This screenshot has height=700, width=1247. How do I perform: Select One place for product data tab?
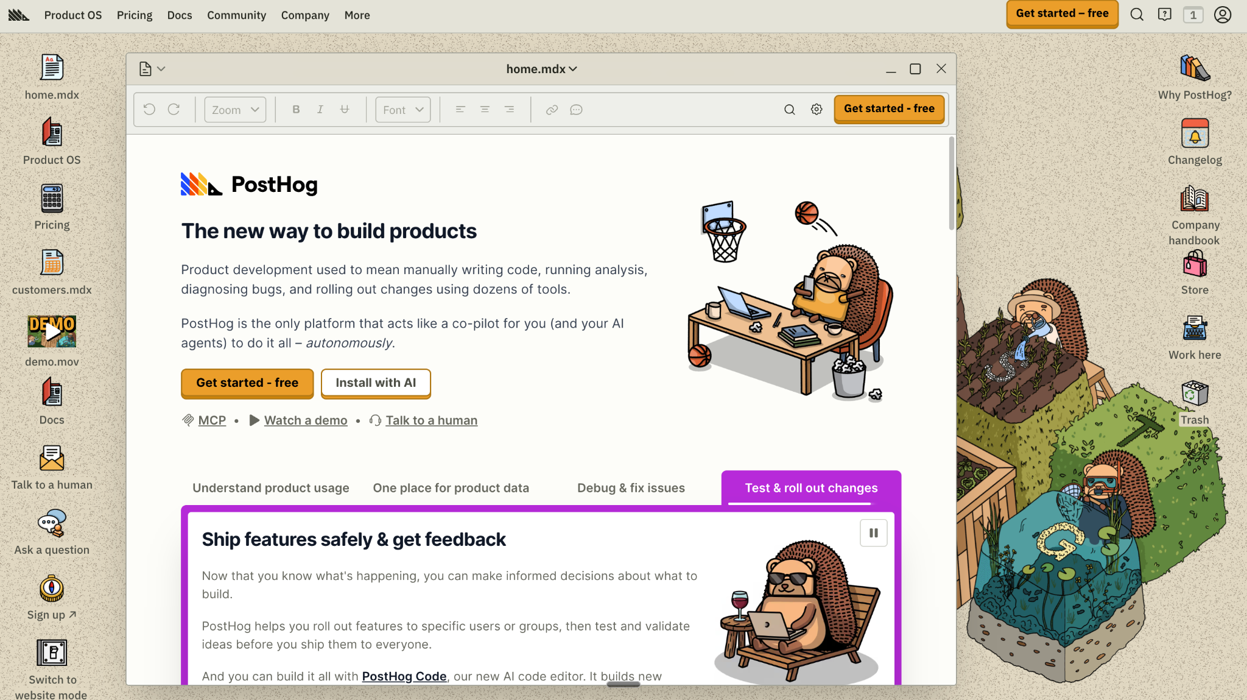[x=451, y=488]
